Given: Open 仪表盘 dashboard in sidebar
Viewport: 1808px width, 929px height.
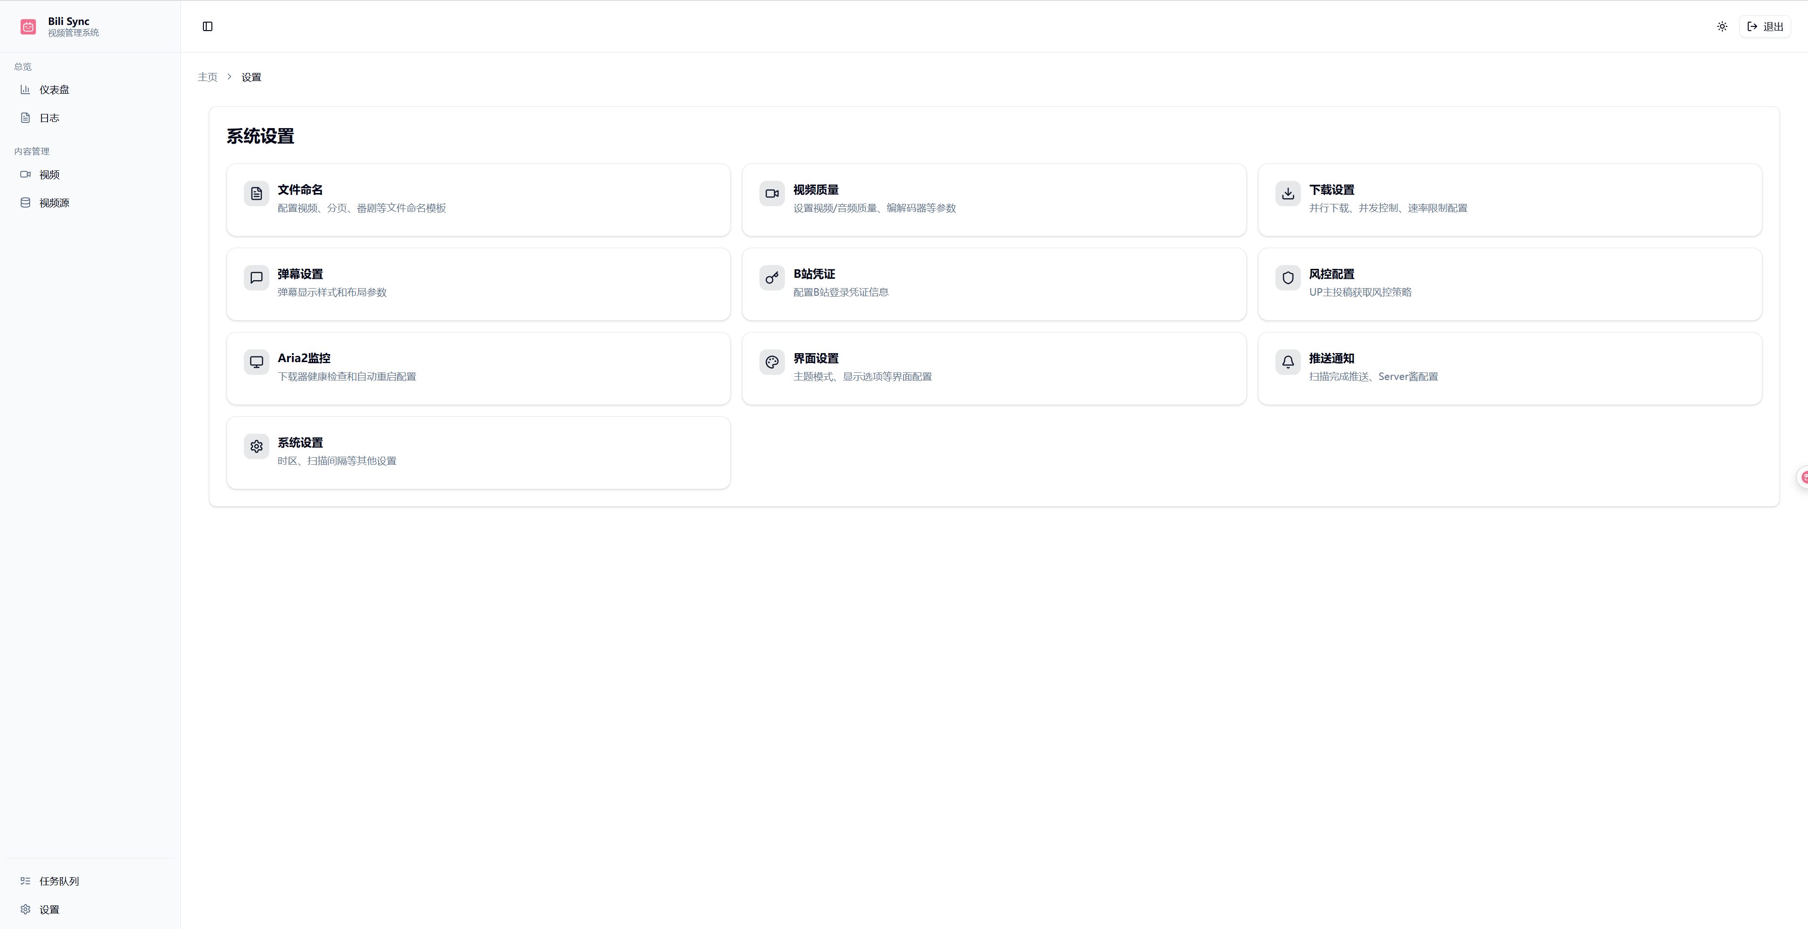Looking at the screenshot, I should point(54,90).
